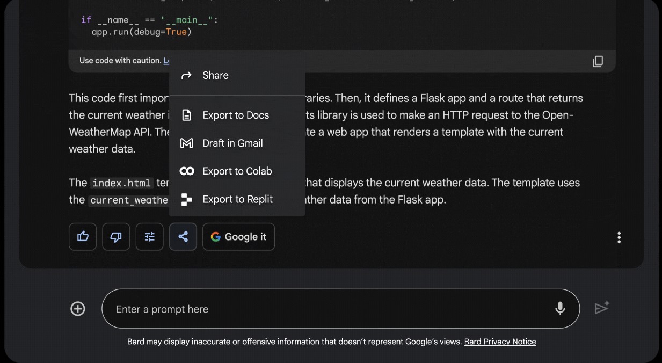The height and width of the screenshot is (363, 662).
Task: Click the index.html inline code text
Action: click(x=121, y=183)
